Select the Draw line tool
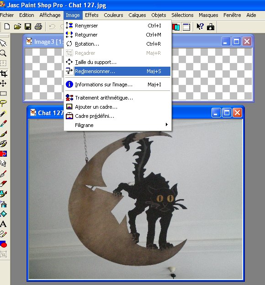 pos(3,234)
